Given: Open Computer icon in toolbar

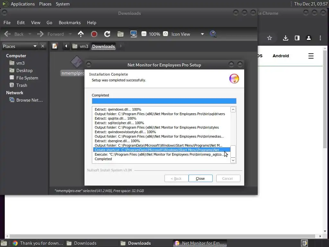Looking at the screenshot, I should (134, 34).
